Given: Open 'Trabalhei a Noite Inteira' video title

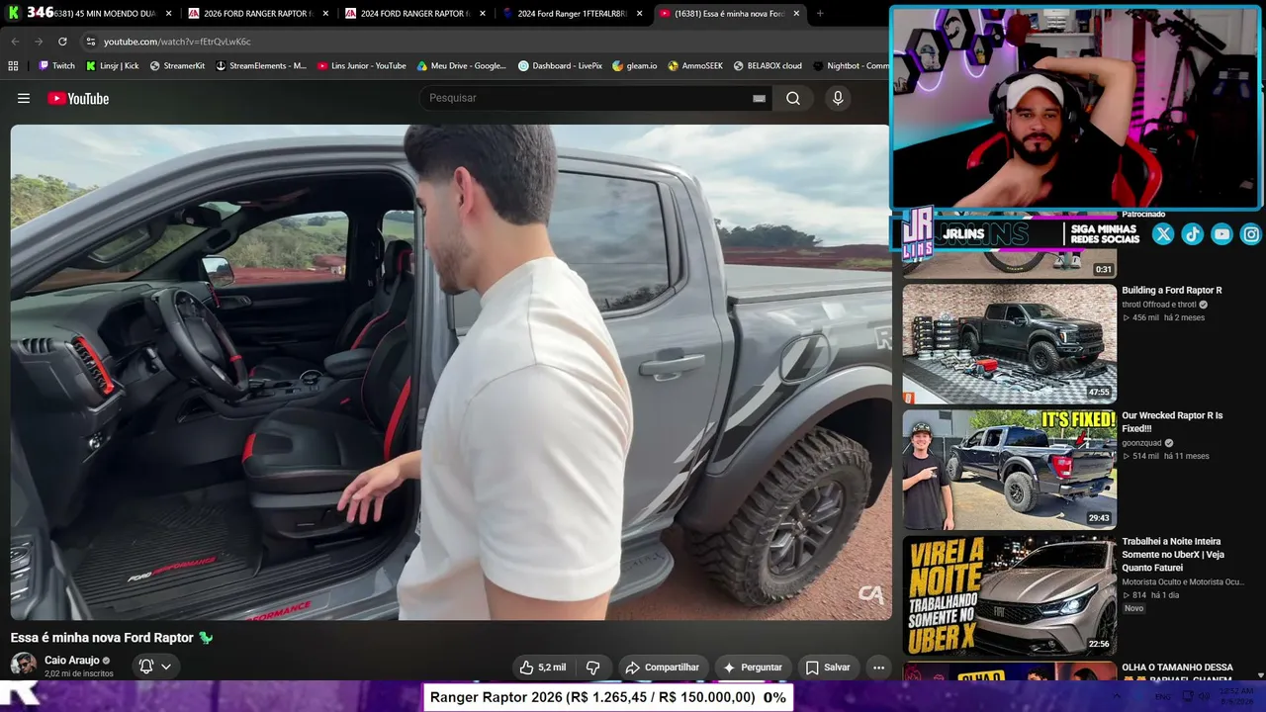Looking at the screenshot, I should click(1173, 555).
